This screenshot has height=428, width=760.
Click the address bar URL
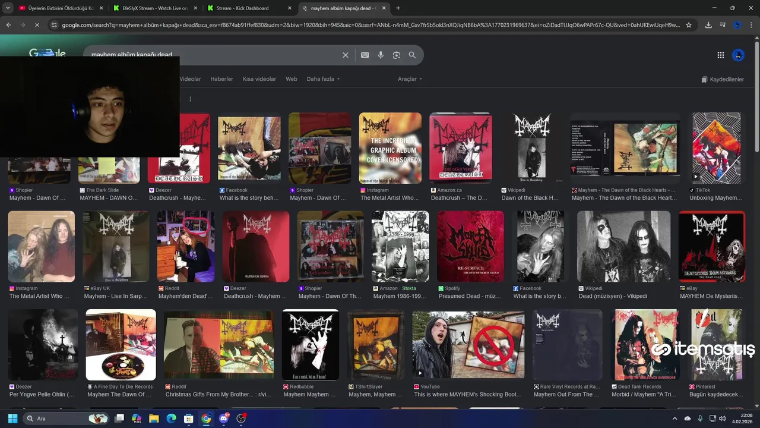370,25
